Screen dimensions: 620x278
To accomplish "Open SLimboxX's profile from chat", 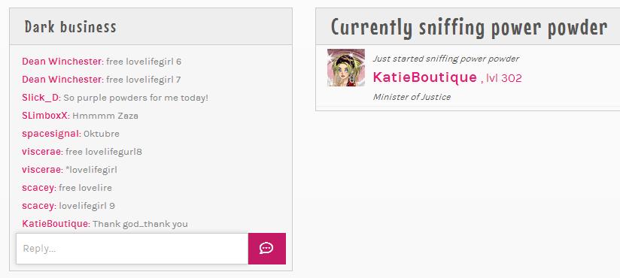I will click(x=44, y=116).
